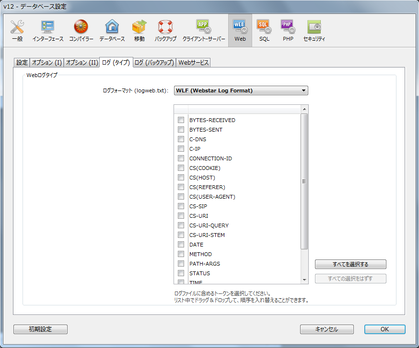Switch to the ログ (バックアップ) tab
The image size is (419, 348).
pos(154,62)
